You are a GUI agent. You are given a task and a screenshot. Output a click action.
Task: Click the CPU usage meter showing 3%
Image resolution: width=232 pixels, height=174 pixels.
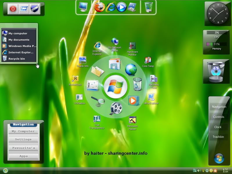[217, 33]
